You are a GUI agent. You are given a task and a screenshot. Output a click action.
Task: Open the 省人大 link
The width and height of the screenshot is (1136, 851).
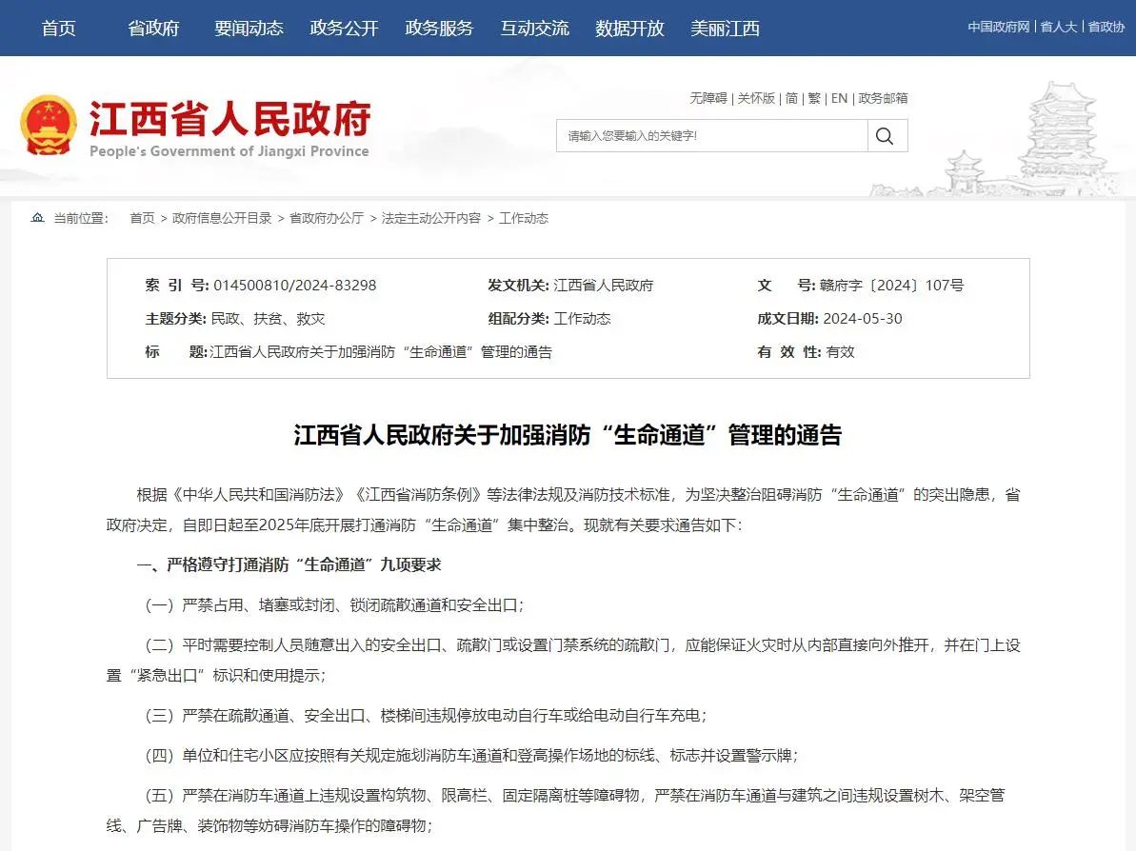pos(1058,27)
